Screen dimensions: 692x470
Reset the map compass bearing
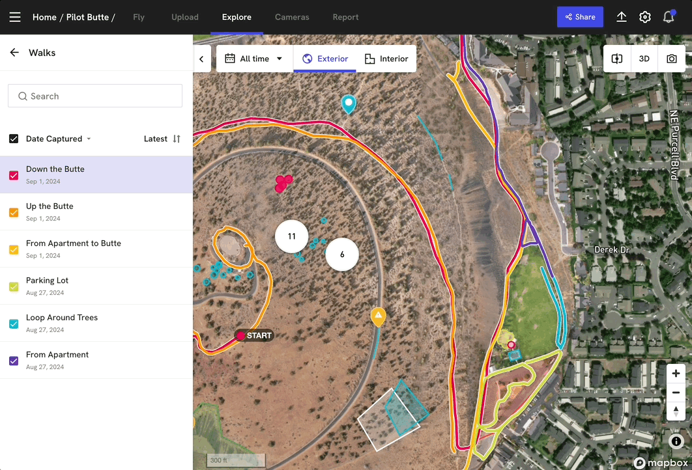pyautogui.click(x=676, y=411)
